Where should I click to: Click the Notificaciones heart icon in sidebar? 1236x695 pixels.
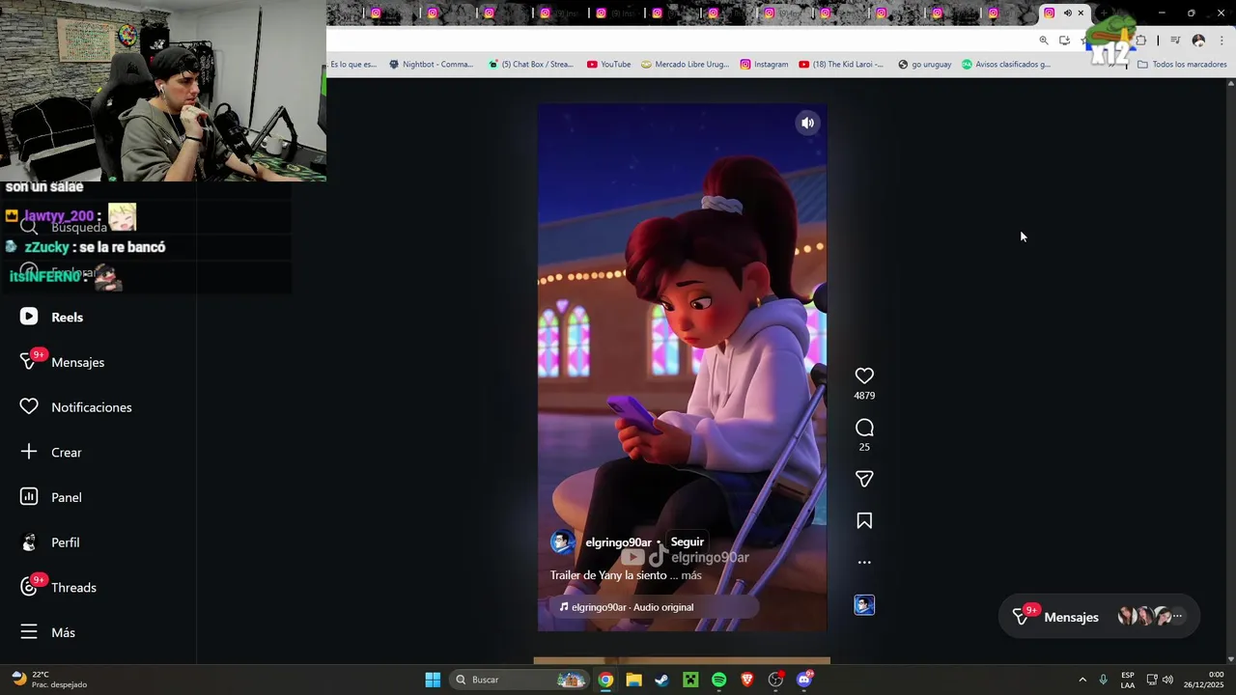click(x=29, y=407)
